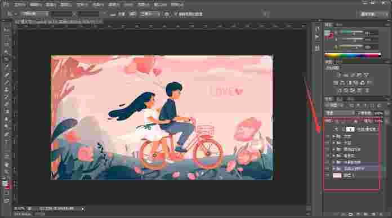392x218 pixels.
Task: Open the File menu
Action: click(x=20, y=5)
